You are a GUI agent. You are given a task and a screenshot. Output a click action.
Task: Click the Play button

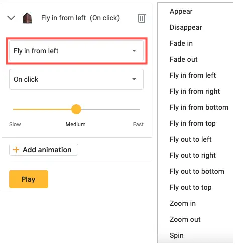[29, 179]
